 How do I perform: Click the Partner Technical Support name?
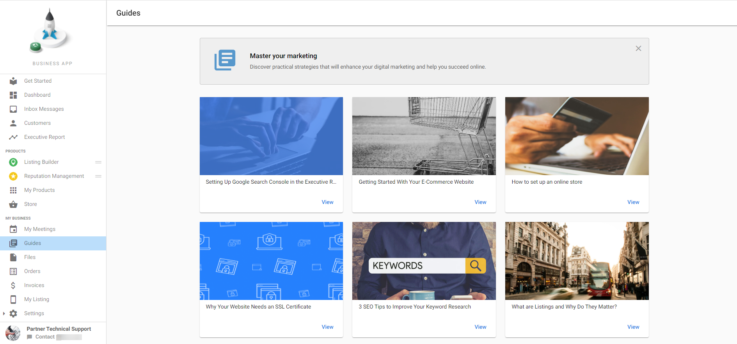59,329
